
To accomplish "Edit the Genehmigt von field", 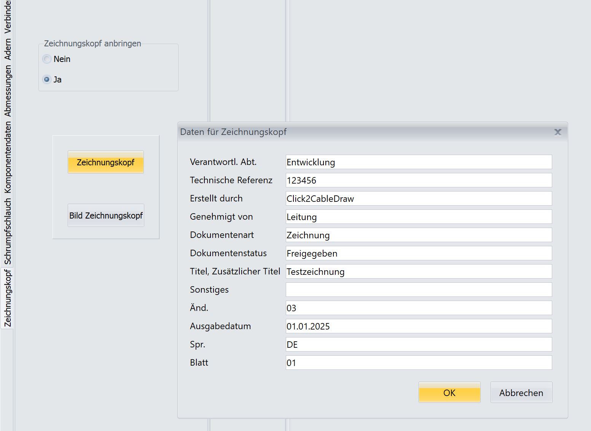I will click(419, 217).
